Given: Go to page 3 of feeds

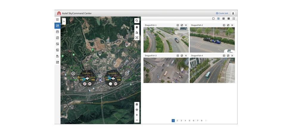Looking at the screenshot, I should tap(181, 121).
